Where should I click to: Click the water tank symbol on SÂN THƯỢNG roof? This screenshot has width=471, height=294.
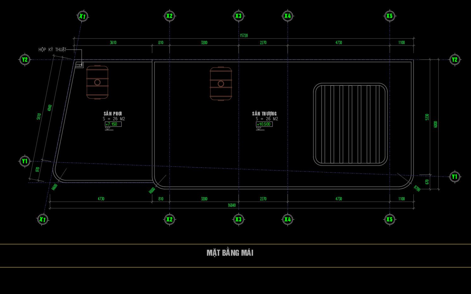tap(221, 84)
